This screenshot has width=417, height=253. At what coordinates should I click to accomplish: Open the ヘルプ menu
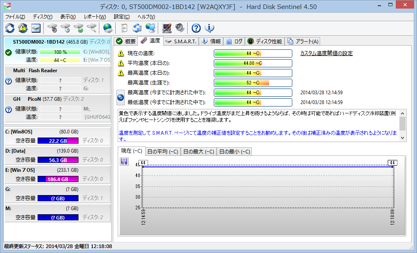click(146, 17)
